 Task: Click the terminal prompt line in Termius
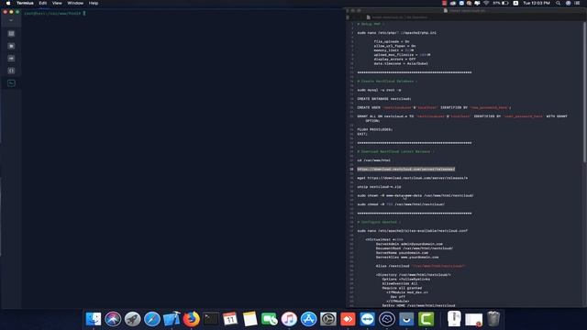(55, 13)
